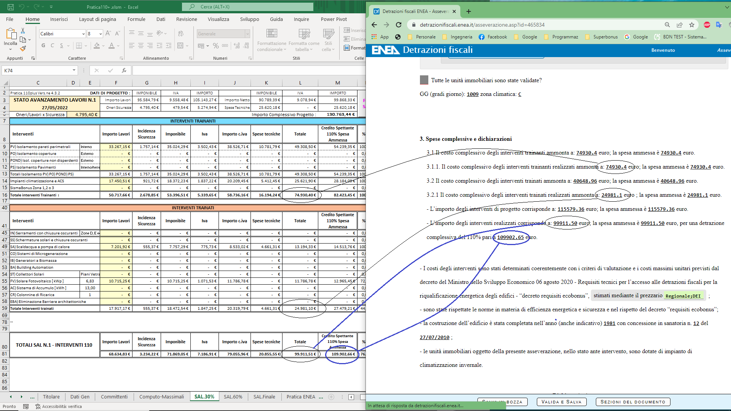
Task: Click Chrome back navigation arrow
Action: pos(374,25)
